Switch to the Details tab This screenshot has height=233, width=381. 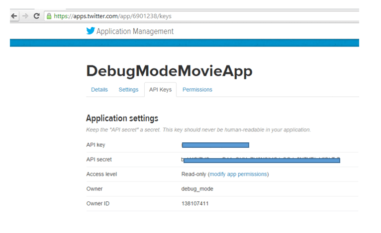pyautogui.click(x=99, y=90)
